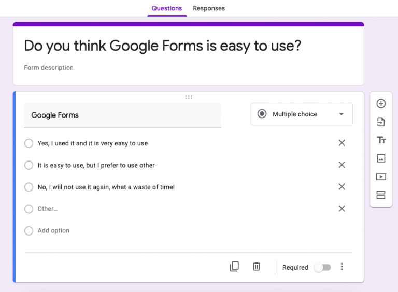
Task: Click the Add section icon
Action: pyautogui.click(x=381, y=195)
